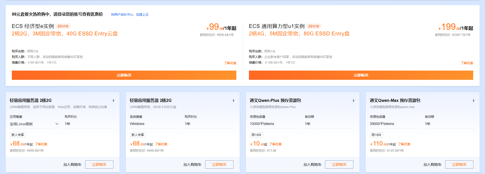This screenshot has height=174, width=485.
Task: Click the 新人专享 tag in the 宝塔Linux card
Action: pyautogui.click(x=18, y=135)
